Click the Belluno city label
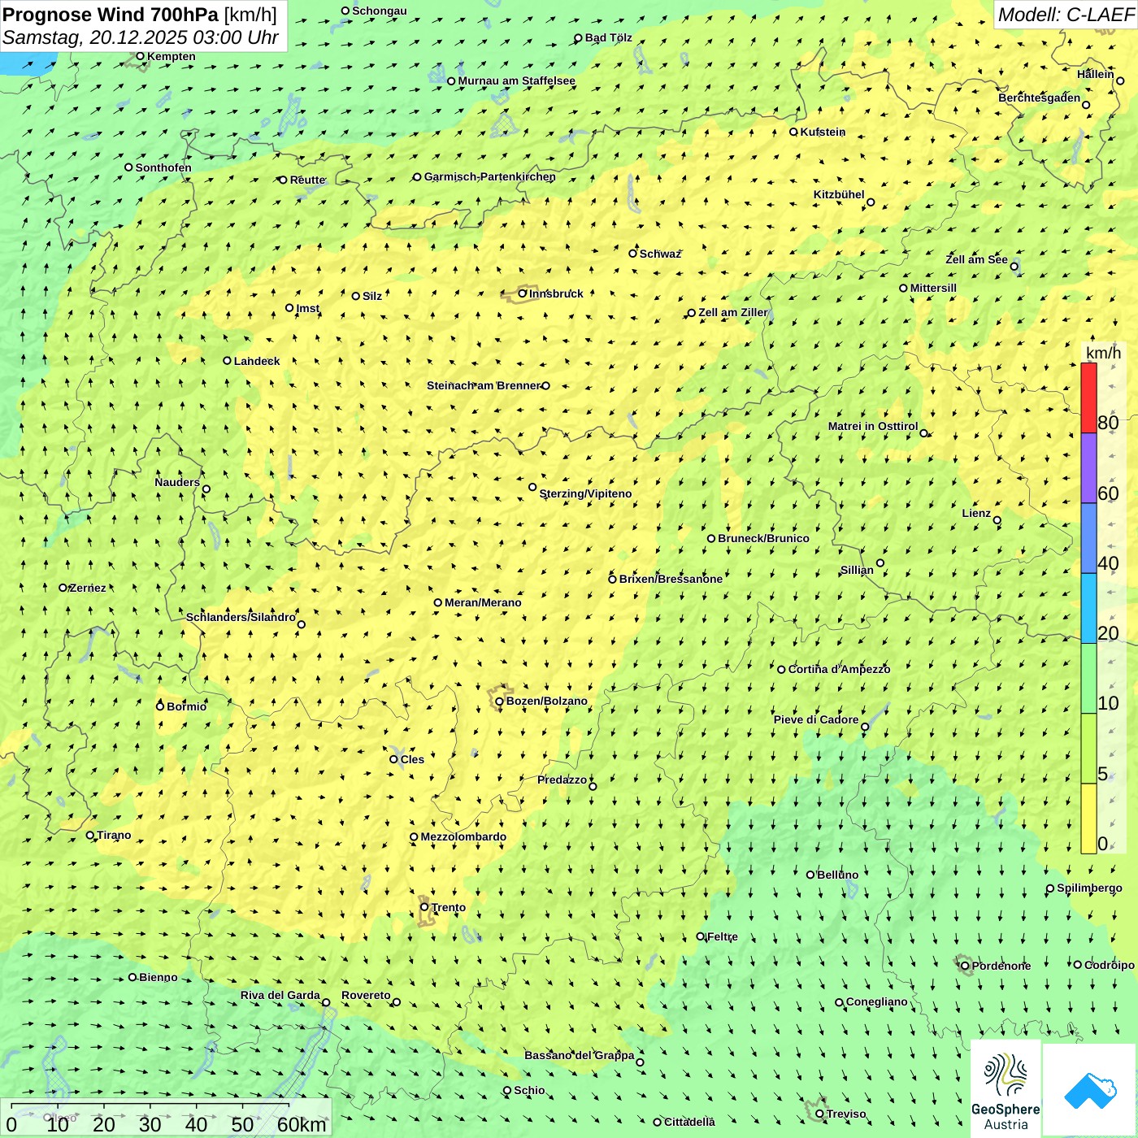This screenshot has height=1138, width=1138. pos(837,875)
